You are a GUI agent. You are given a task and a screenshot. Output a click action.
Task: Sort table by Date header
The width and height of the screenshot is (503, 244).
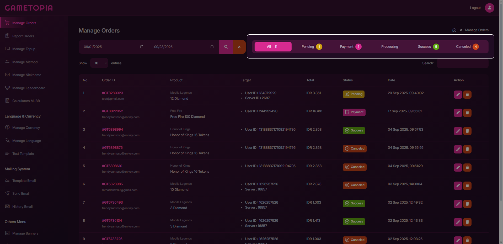coord(391,80)
